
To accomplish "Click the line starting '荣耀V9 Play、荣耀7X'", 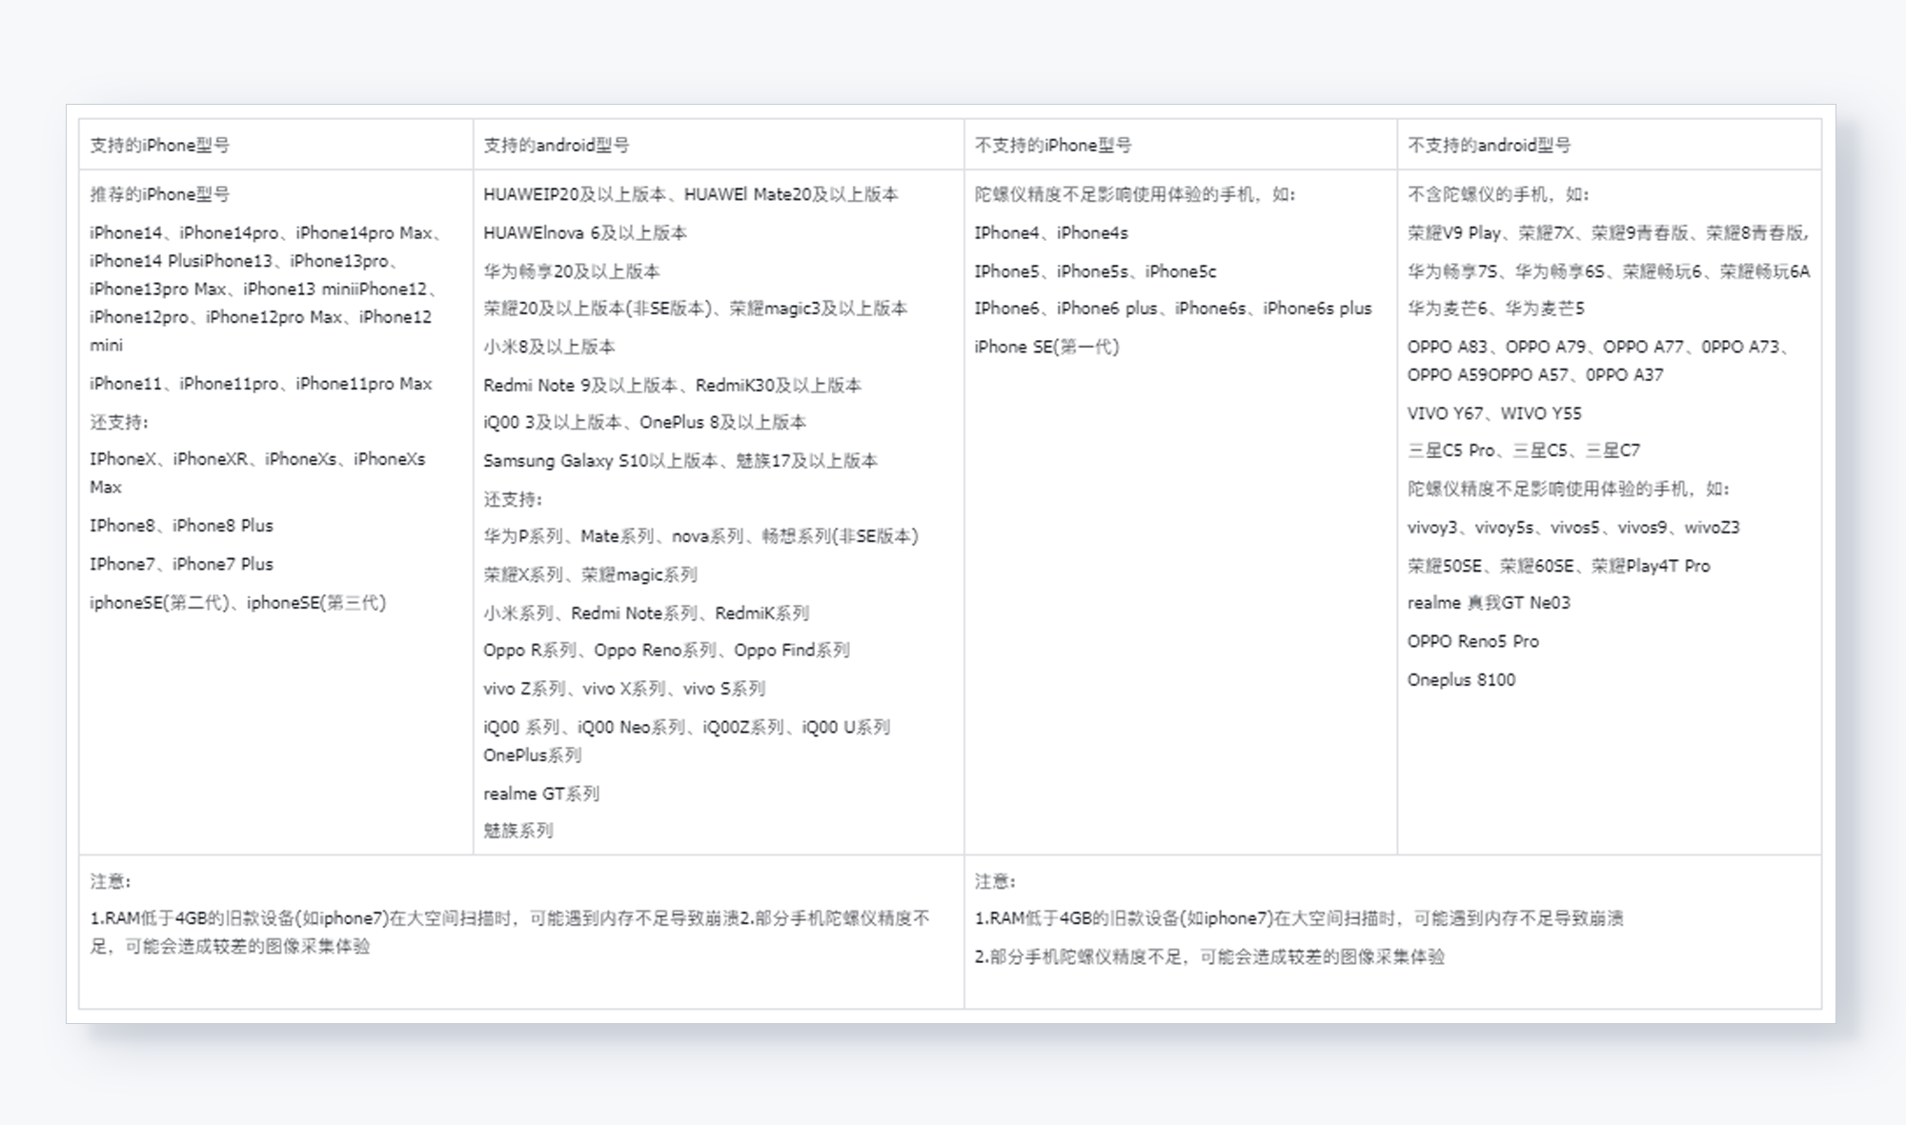I will pyautogui.click(x=1609, y=232).
